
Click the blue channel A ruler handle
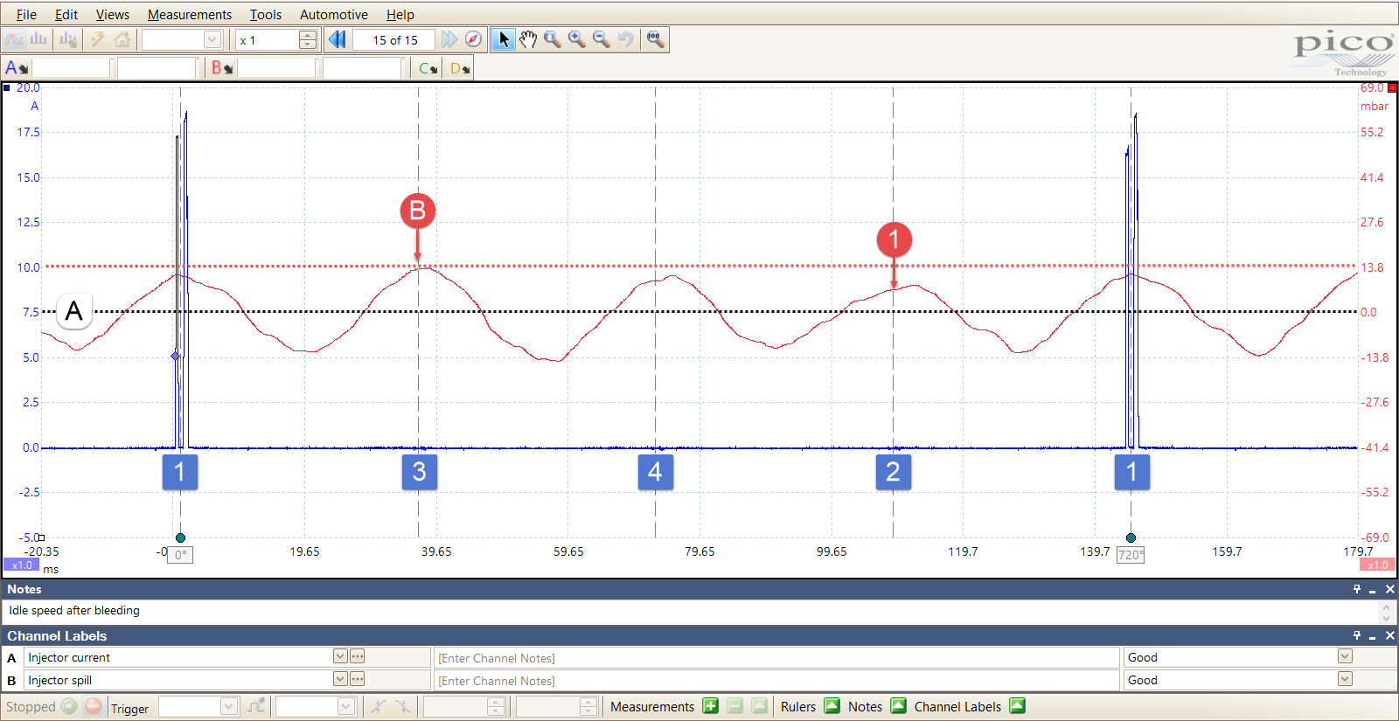click(x=7, y=87)
